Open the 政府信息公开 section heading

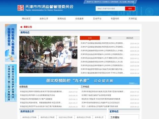coord(27,111)
